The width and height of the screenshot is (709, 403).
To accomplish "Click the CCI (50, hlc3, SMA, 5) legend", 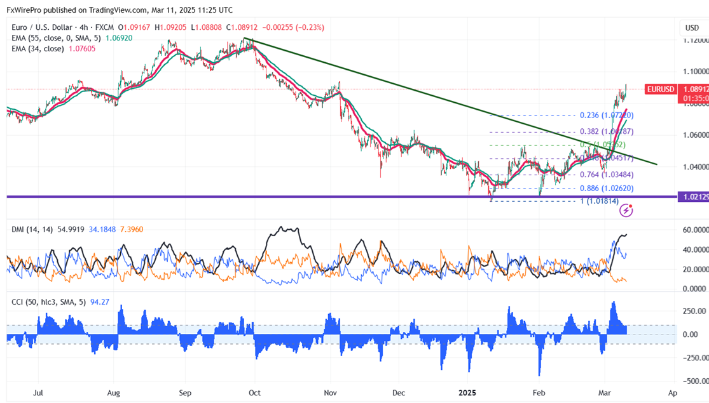I will (x=48, y=302).
